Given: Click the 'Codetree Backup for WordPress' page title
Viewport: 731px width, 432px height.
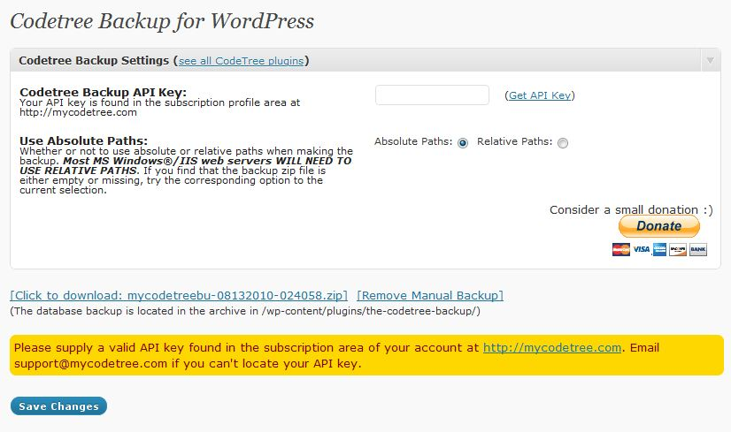Looking at the screenshot, I should click(162, 22).
